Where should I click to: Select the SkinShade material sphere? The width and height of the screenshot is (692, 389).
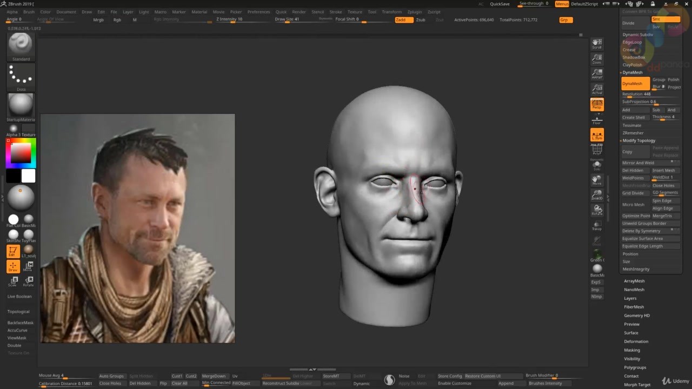click(14, 234)
